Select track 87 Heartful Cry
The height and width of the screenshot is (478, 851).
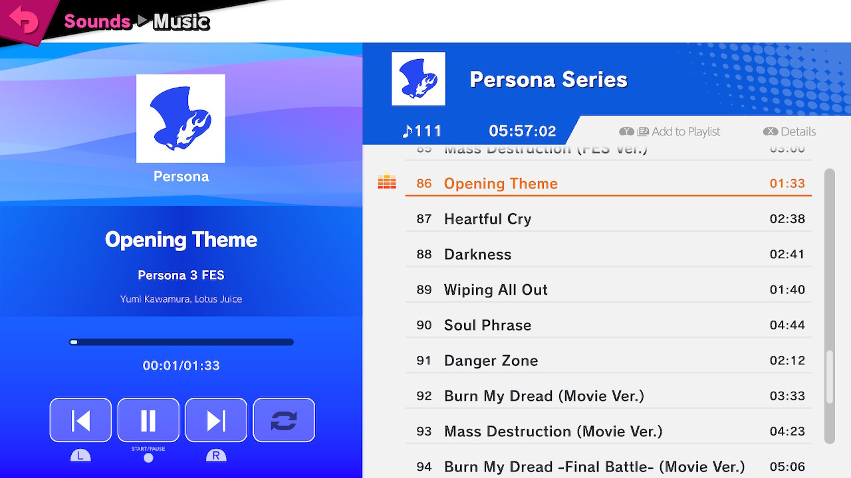pos(608,218)
